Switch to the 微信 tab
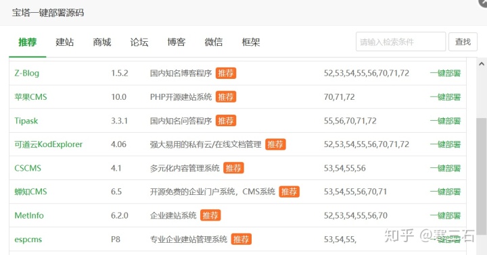487x255 pixels. tap(214, 42)
